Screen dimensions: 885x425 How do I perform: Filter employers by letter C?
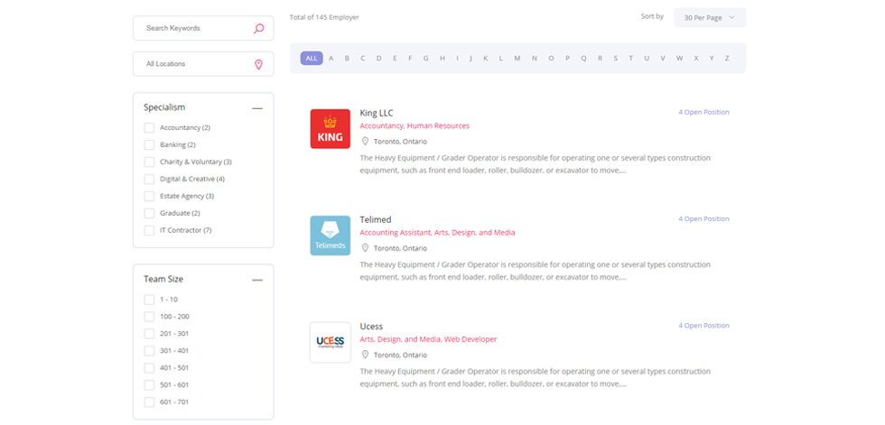(x=363, y=58)
